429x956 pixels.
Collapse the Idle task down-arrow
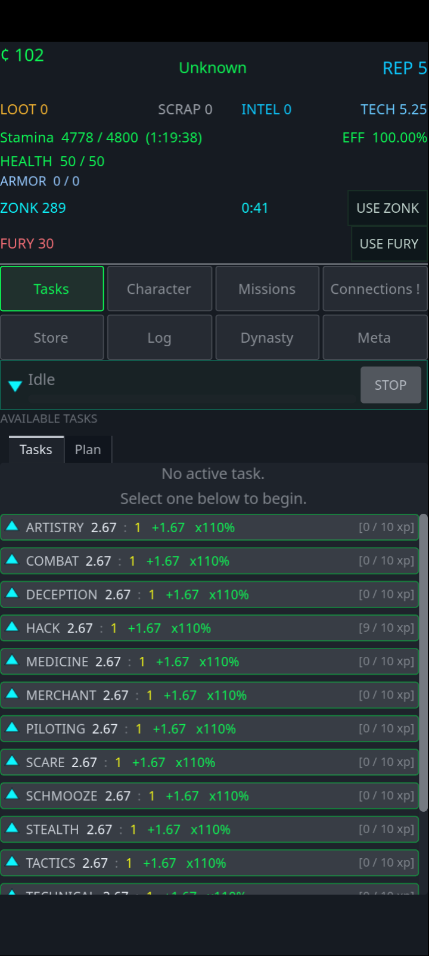point(15,386)
